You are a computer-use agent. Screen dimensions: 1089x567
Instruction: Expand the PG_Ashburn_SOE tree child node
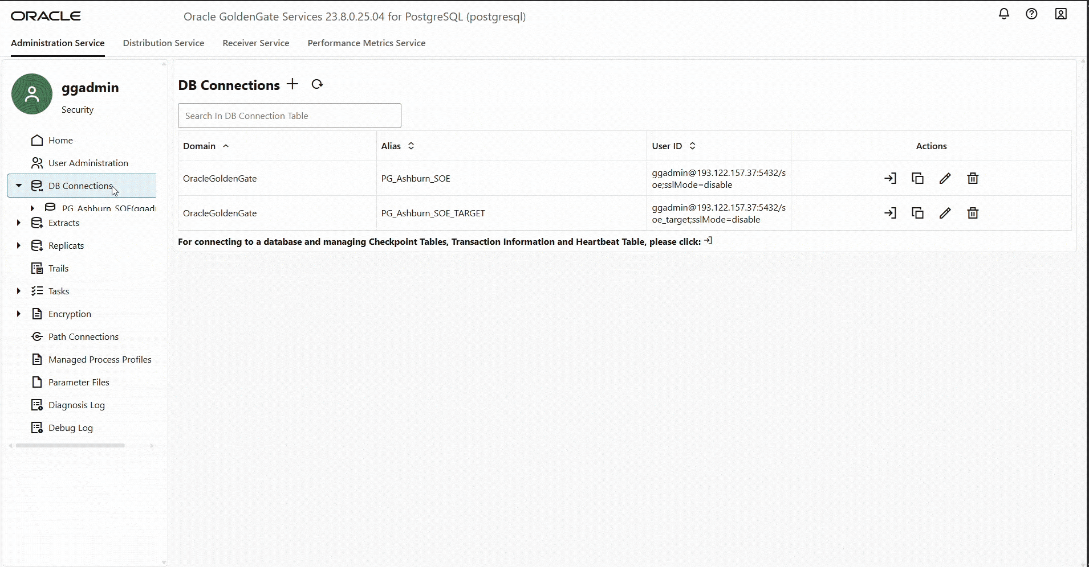(32, 208)
